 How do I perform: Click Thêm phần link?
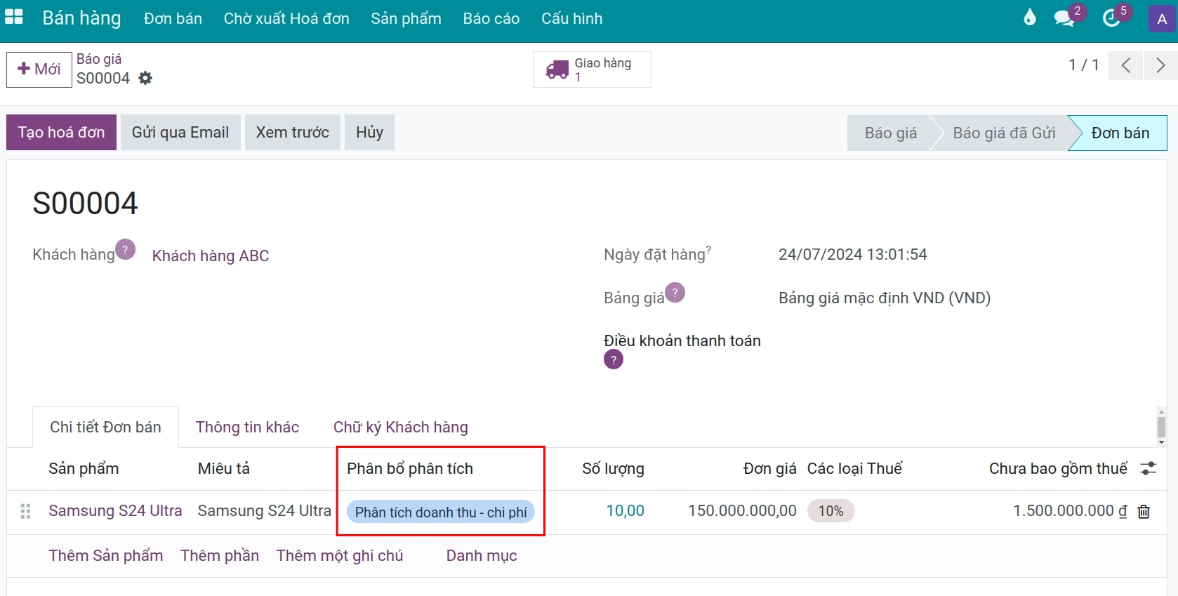[220, 556]
